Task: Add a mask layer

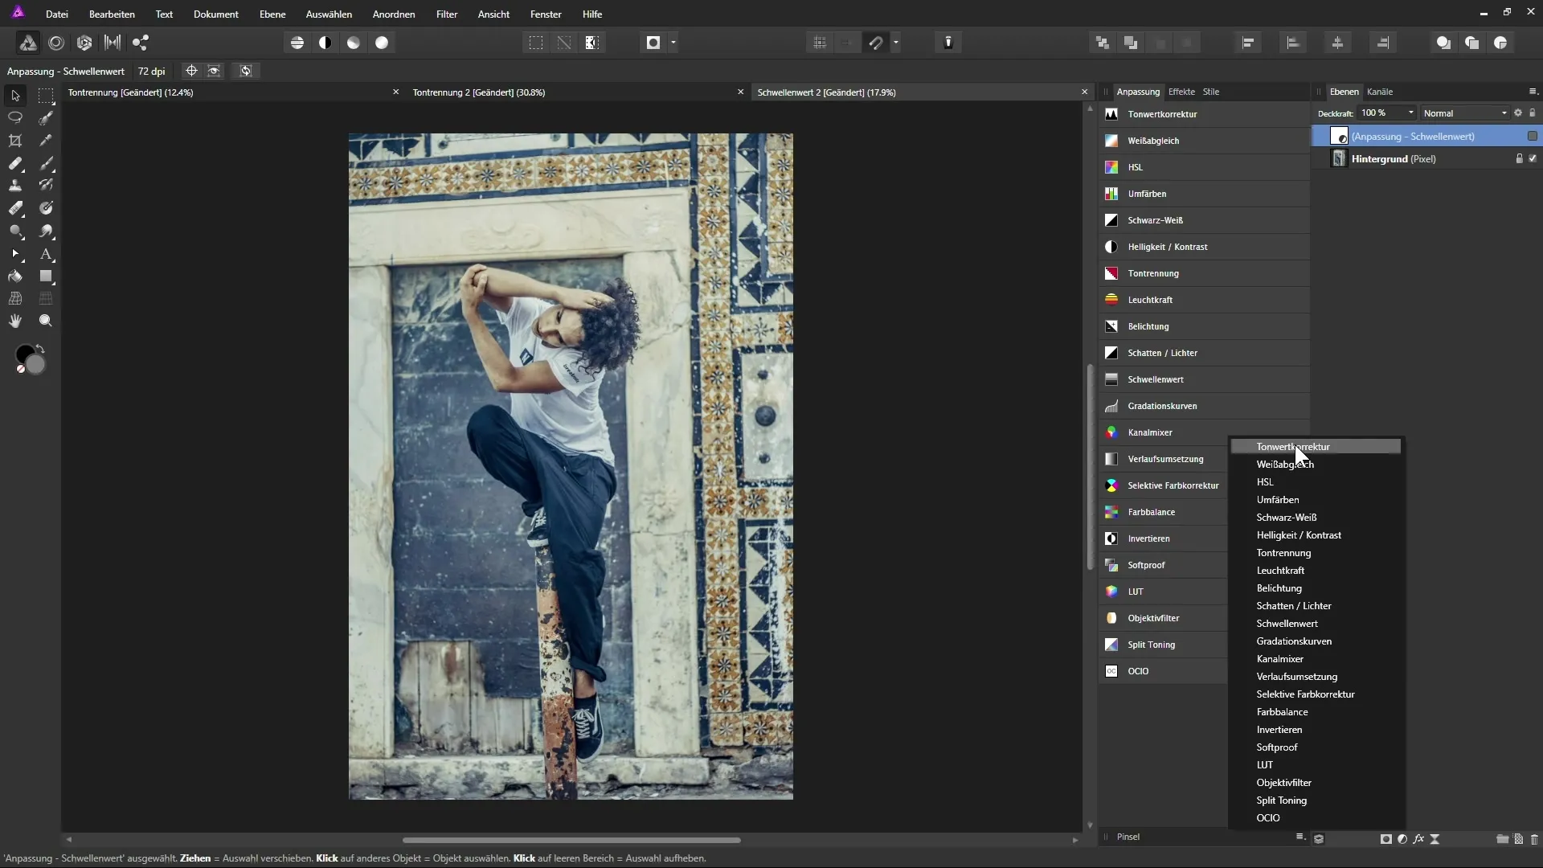Action: (x=1386, y=839)
